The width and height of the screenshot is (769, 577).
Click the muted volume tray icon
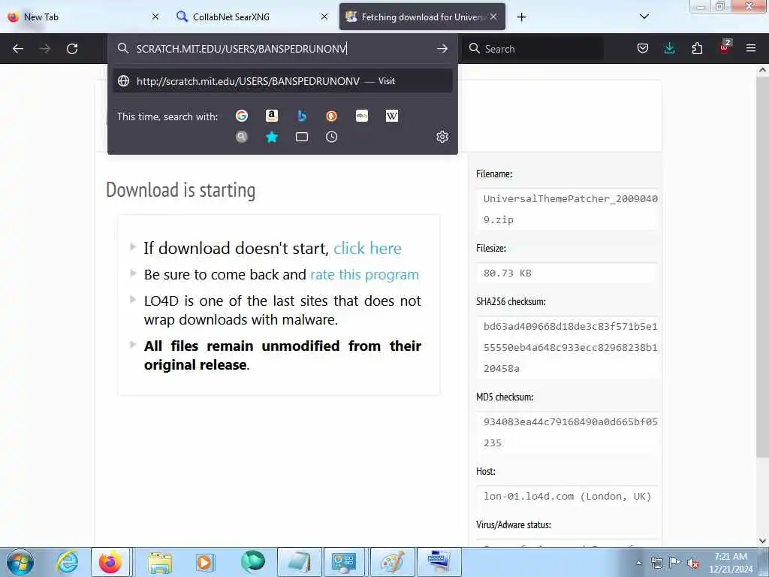(x=692, y=563)
